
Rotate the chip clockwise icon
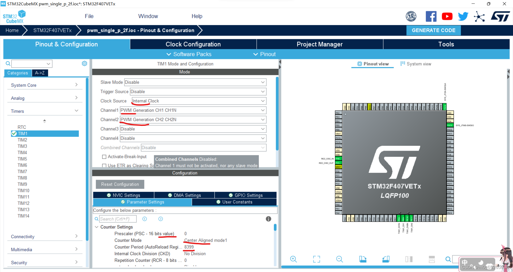(363, 259)
